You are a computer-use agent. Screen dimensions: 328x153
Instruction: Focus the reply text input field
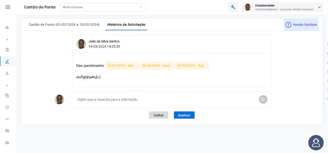pyautogui.click(x=167, y=99)
